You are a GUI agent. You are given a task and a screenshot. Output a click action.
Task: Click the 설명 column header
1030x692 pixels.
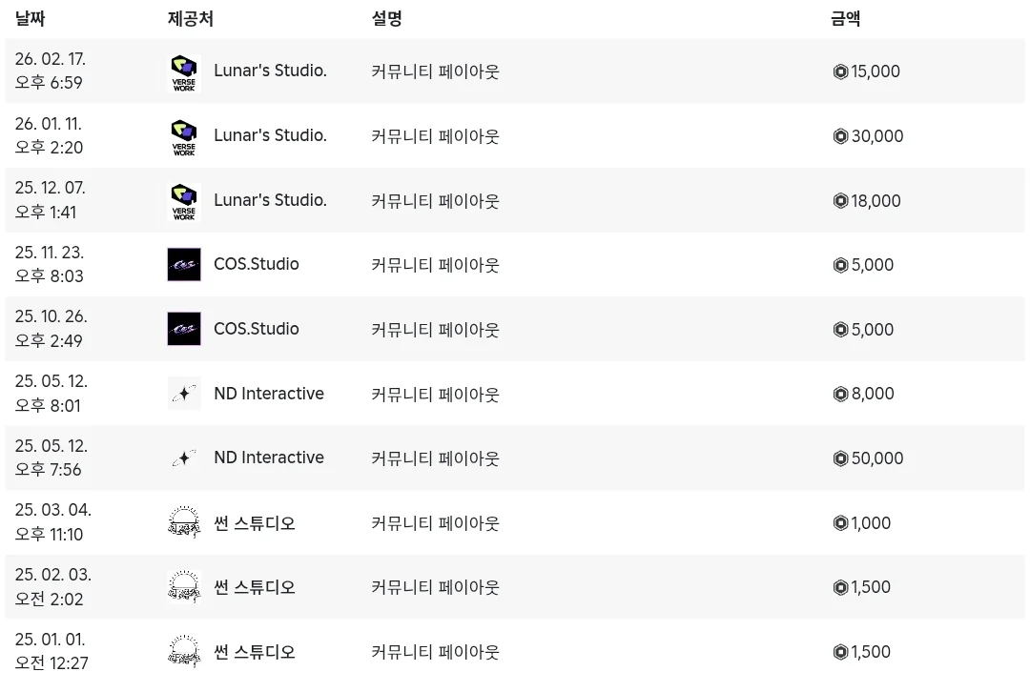point(387,18)
